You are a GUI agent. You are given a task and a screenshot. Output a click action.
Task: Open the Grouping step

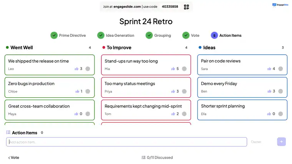(158, 35)
